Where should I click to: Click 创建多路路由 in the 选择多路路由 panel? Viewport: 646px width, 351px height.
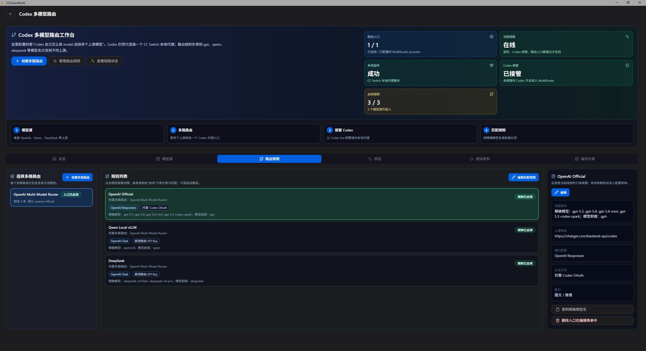point(77,177)
